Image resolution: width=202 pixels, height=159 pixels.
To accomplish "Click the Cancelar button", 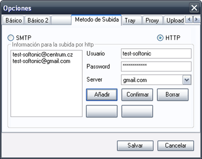I will 176,146.
